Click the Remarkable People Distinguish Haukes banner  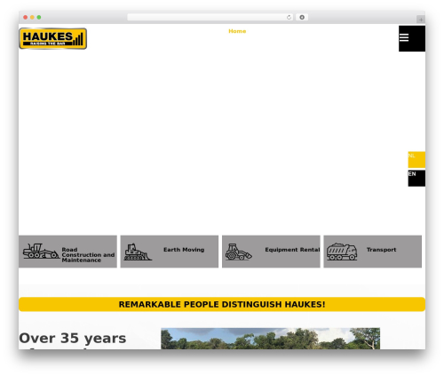tap(222, 304)
